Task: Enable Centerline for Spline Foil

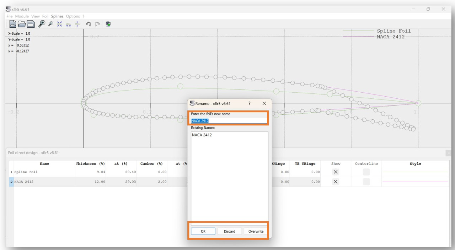Action: [366, 172]
